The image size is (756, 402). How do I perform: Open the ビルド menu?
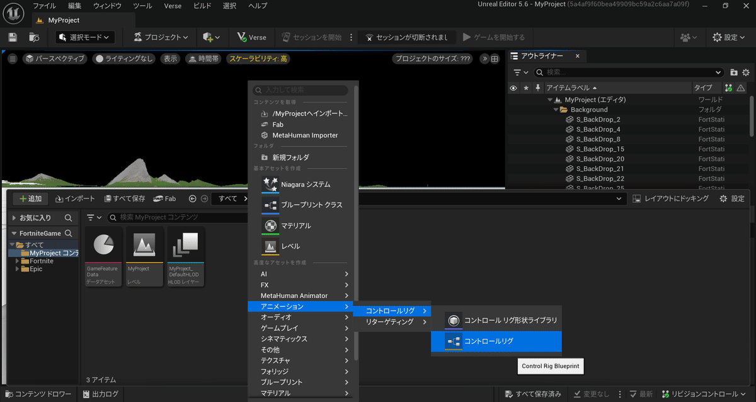(203, 6)
